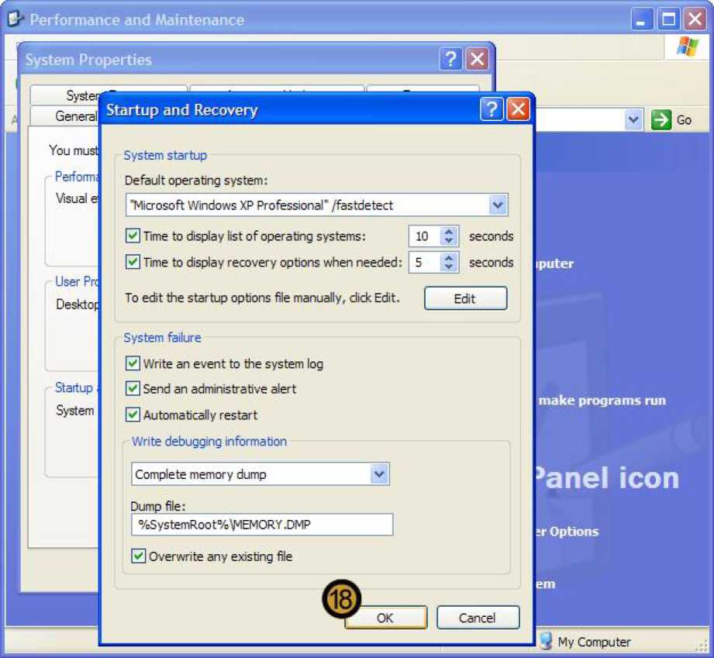Screen dimensions: 714x658
Task: Click the 'To edit the startup options file manually' text
Action: pos(262,298)
